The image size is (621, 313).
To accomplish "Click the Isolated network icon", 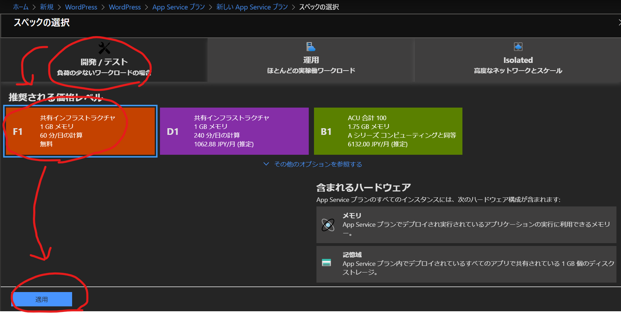I will [x=518, y=46].
